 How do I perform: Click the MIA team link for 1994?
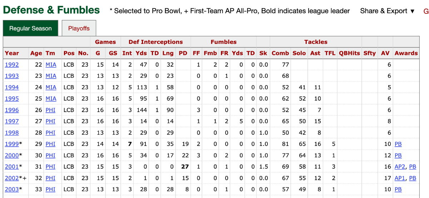tap(51, 87)
